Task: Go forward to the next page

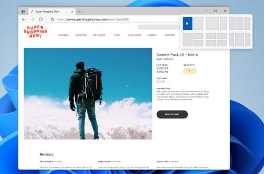Action: pos(32,19)
